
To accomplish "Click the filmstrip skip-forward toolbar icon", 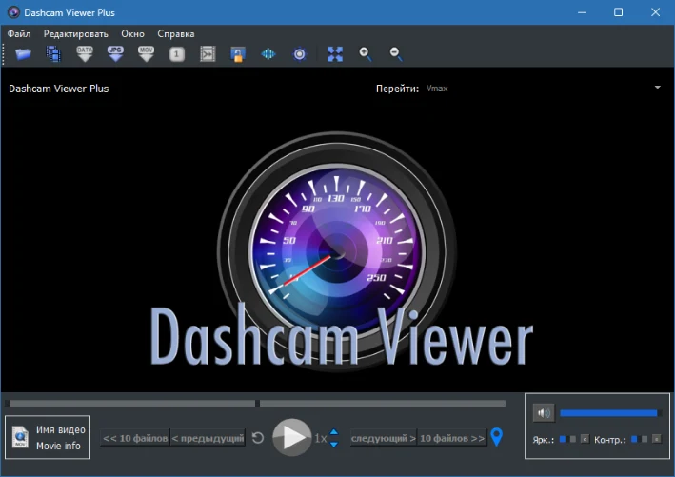I will [208, 54].
